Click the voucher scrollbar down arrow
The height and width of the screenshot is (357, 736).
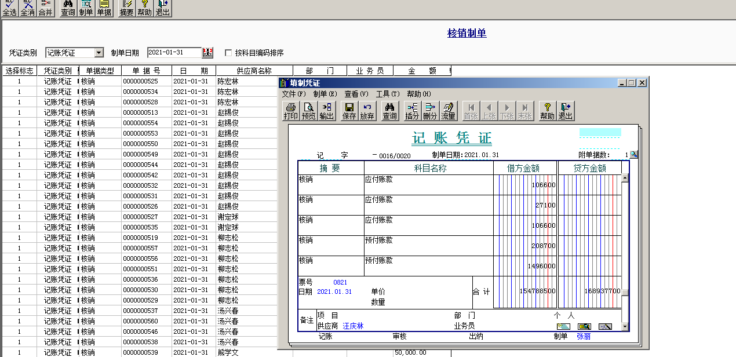625,327
